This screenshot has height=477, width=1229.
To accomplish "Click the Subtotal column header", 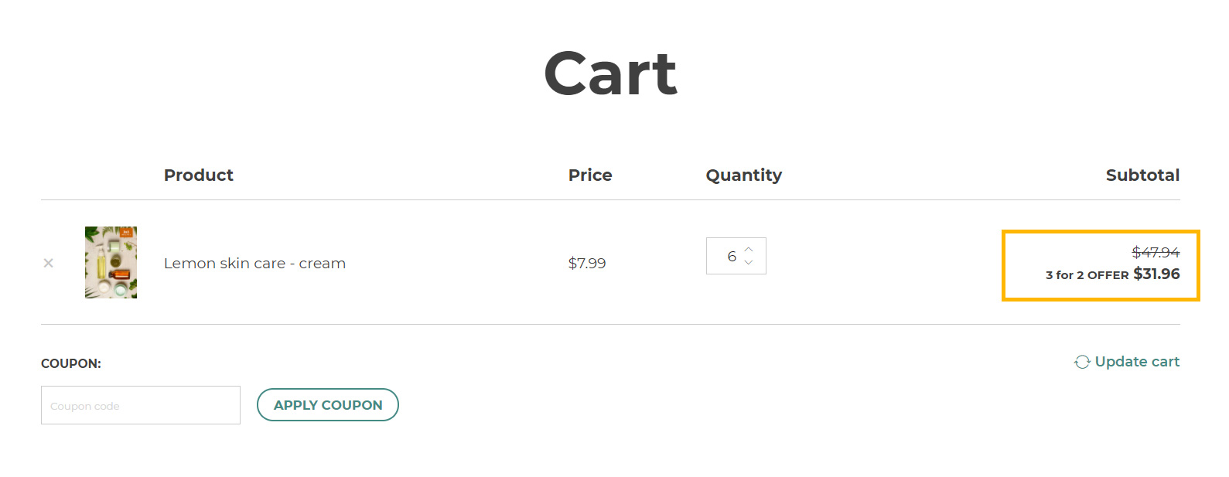I will 1142,175.
